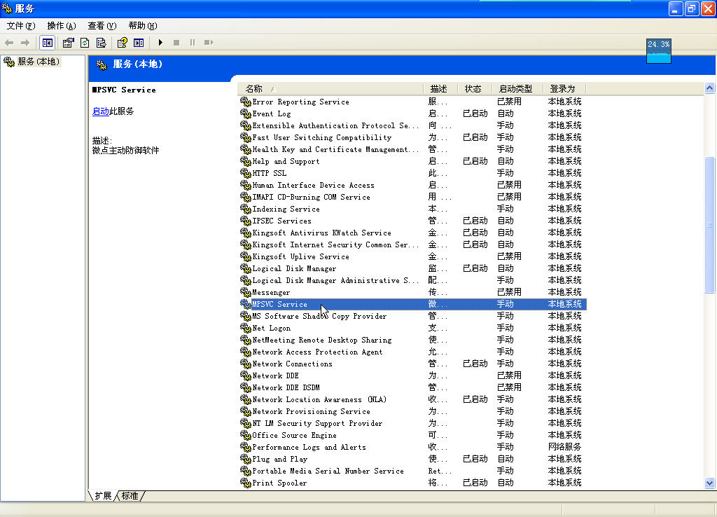The image size is (717, 517).
Task: Click the Pause service toolbar icon
Action: (193, 43)
